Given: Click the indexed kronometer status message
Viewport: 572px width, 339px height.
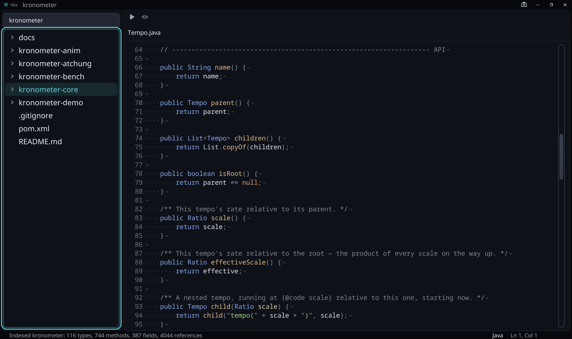Looking at the screenshot, I should 106,335.
